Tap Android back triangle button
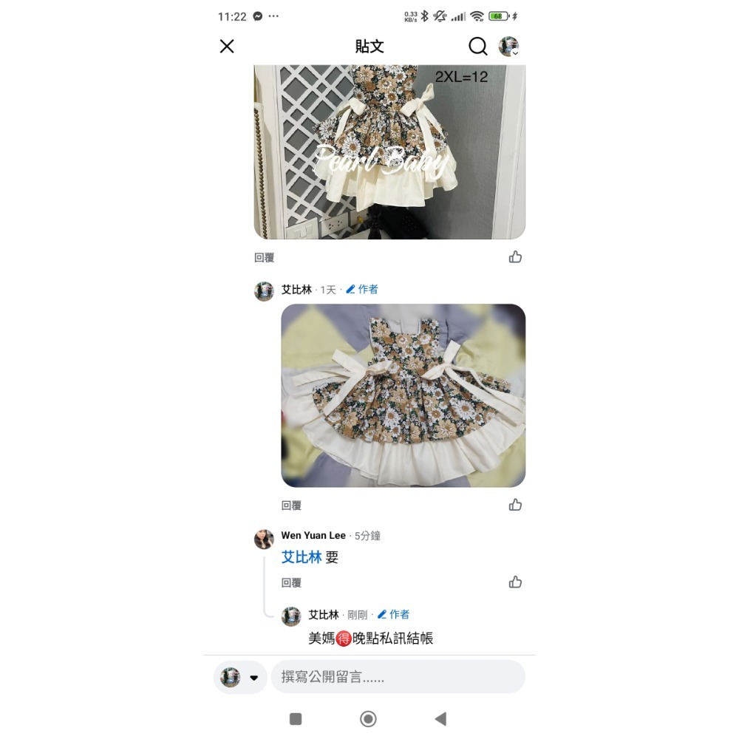 [x=440, y=719]
